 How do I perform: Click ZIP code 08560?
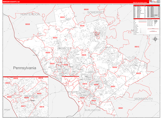tap(48, 53)
